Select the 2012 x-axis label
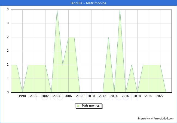 coord(103,96)
